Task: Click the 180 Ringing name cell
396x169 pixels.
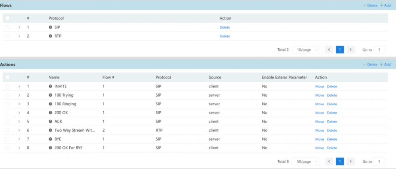Action: click(65, 104)
